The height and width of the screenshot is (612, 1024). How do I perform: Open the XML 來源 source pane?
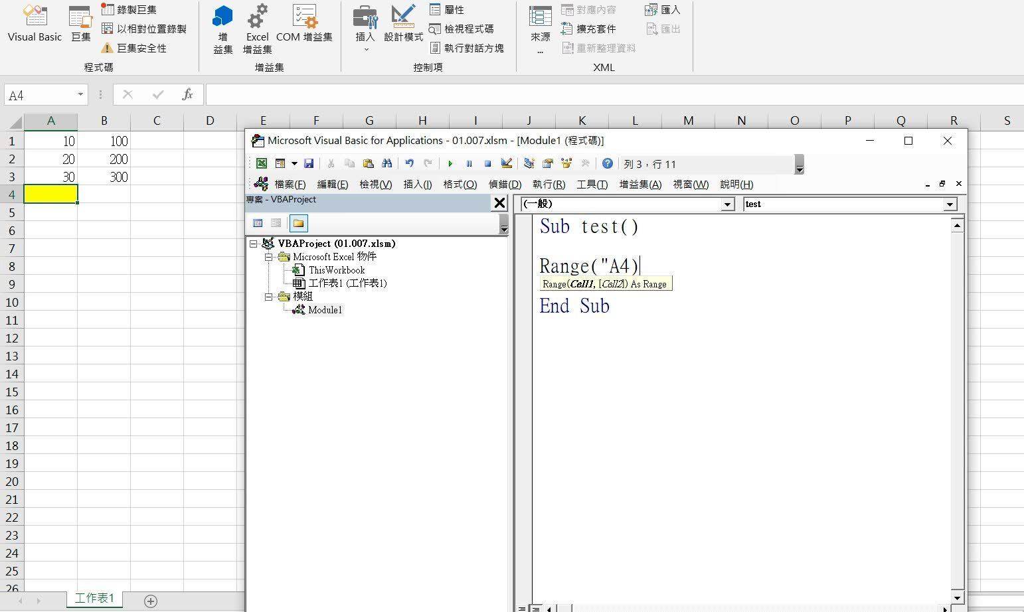[541, 30]
